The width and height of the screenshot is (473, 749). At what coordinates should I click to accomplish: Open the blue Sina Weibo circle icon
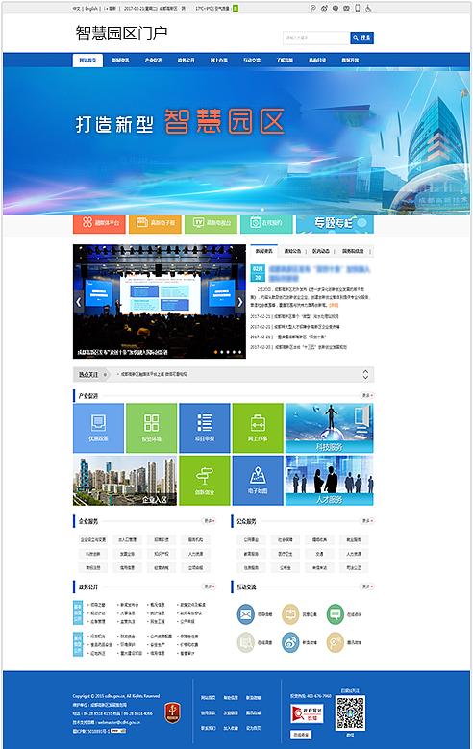[x=290, y=642]
